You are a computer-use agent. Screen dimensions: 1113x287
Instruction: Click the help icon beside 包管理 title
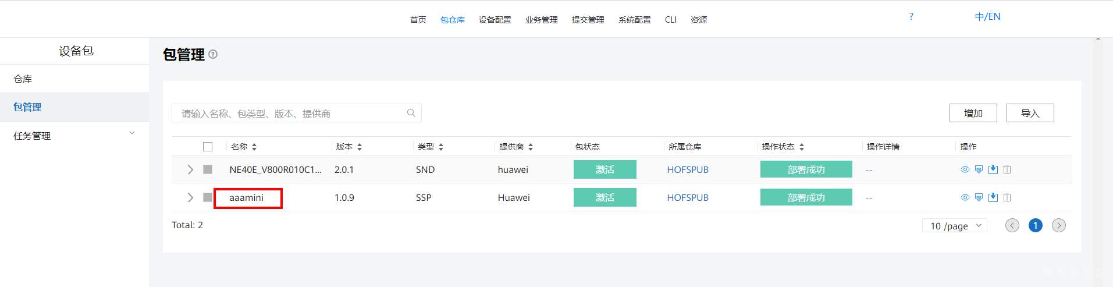[213, 55]
